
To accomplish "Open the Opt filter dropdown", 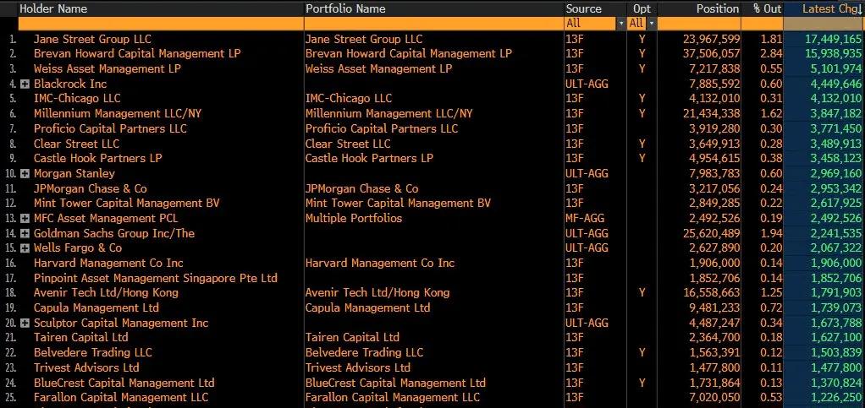I will click(x=652, y=24).
